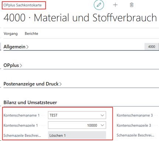Click the trash can delete icon

[x=132, y=5]
